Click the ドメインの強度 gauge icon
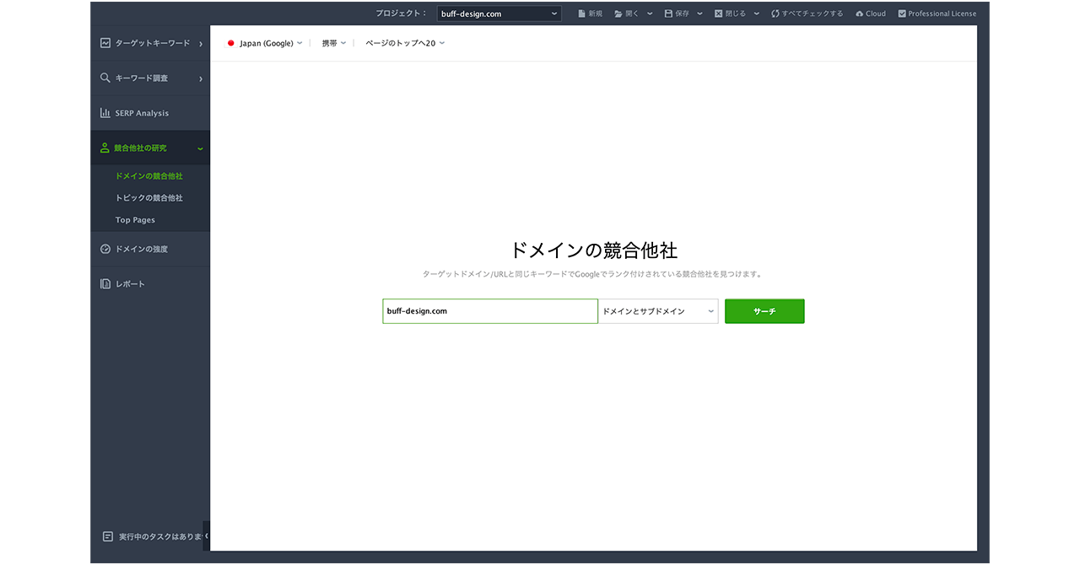1080x565 pixels. tap(105, 250)
